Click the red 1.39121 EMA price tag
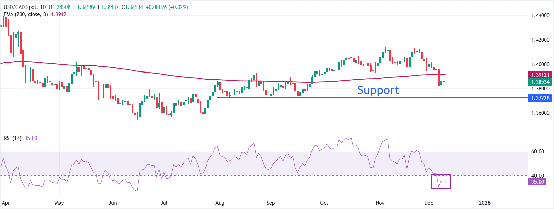Viewport: 554px width, 209px height. tap(540, 75)
